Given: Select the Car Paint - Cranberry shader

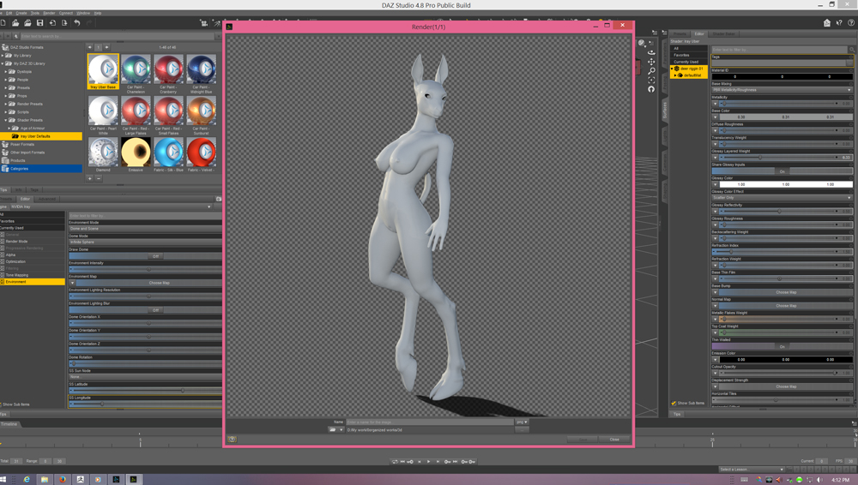Looking at the screenshot, I should [168, 71].
